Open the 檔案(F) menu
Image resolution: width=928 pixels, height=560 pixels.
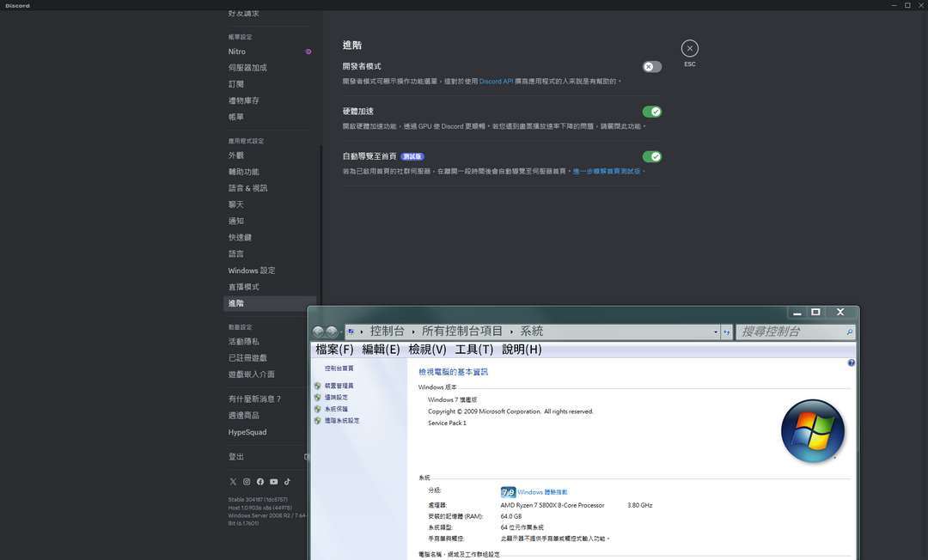334,350
